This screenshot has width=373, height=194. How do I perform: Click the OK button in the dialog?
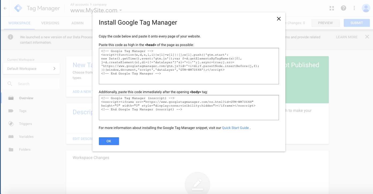[x=109, y=141]
